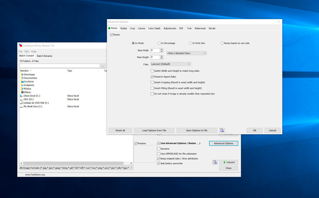Viewport: 319px width, 198px height.
Task: Switch to the Watermark tab
Action: [x=200, y=28]
